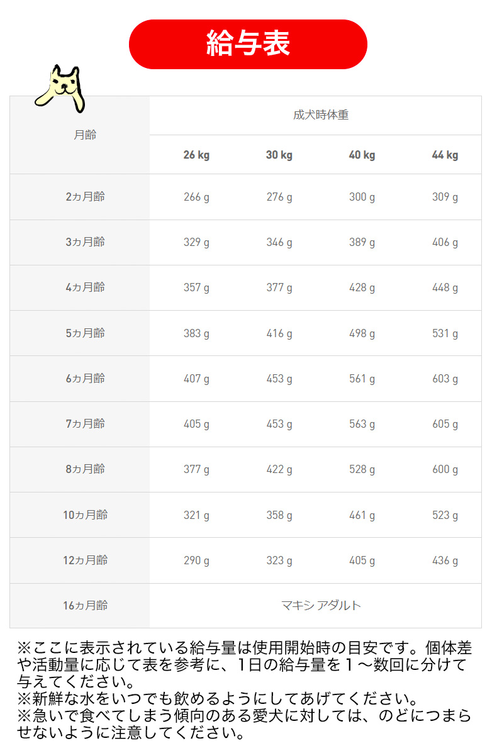The image size is (497, 746).
Task: Select the 323 g cell
Action: [x=279, y=560]
